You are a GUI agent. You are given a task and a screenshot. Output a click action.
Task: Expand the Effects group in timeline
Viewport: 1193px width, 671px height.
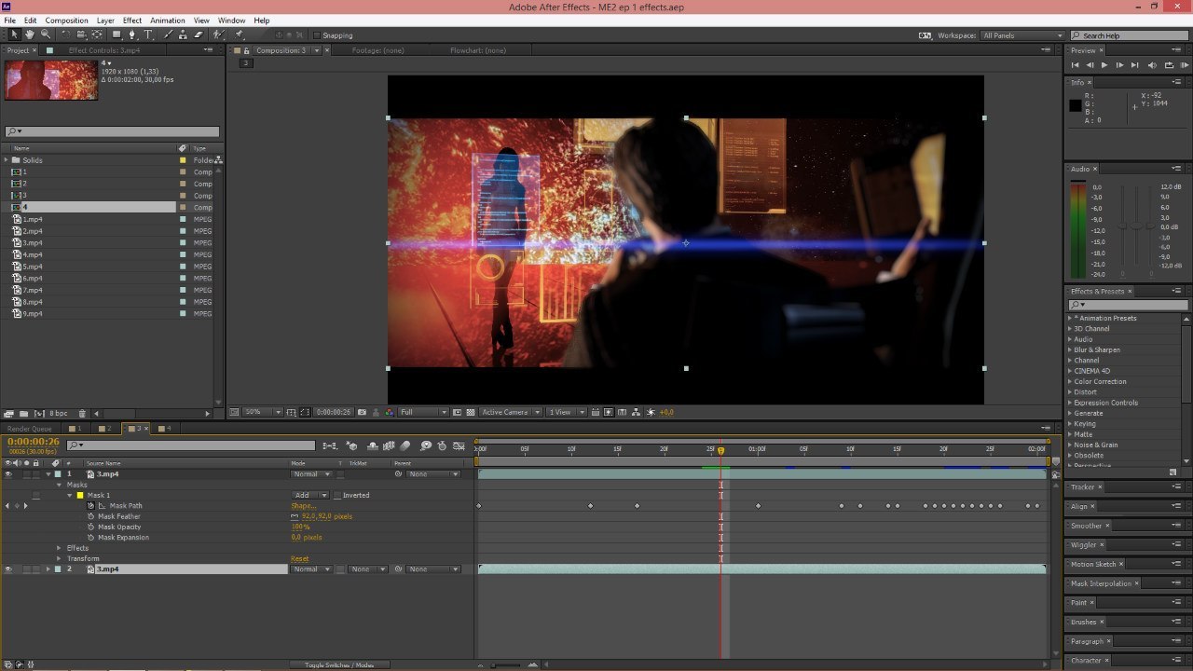[60, 548]
